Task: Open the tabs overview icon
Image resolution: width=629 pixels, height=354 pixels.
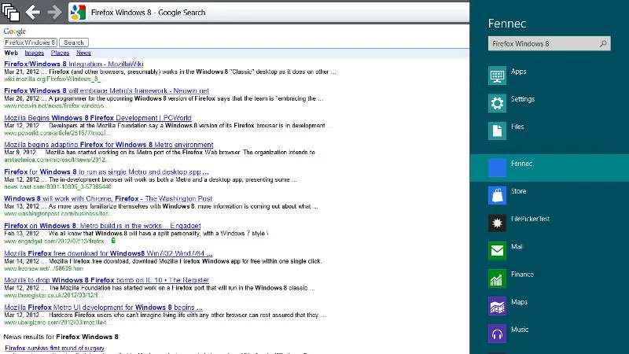Action: point(10,12)
